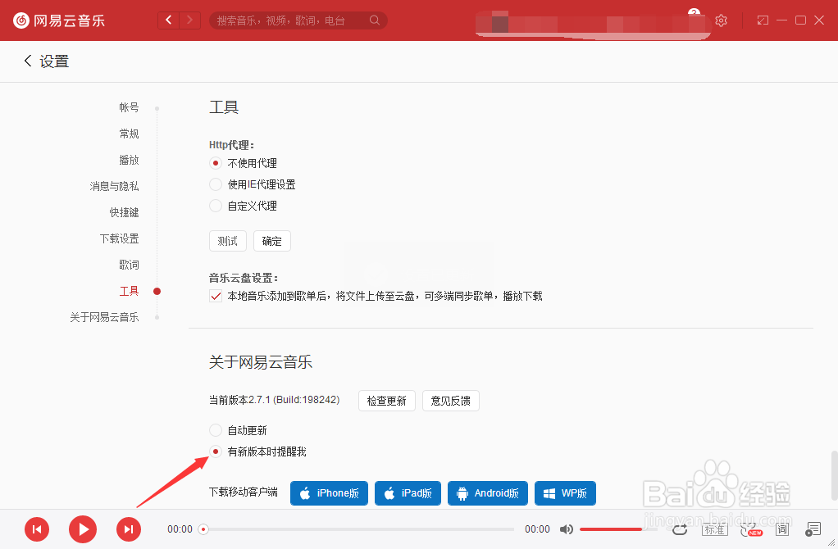Start playback with the play button
838x549 pixels.
83,529
